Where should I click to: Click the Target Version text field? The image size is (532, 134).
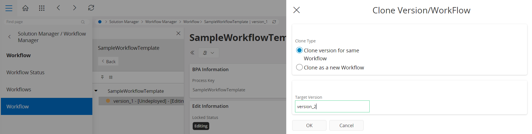pos(332,106)
